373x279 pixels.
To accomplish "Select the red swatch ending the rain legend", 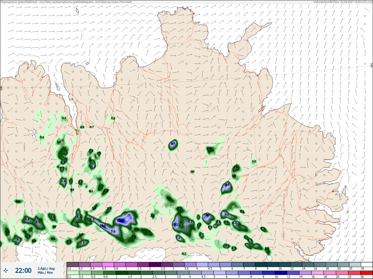I will (x=366, y=273).
